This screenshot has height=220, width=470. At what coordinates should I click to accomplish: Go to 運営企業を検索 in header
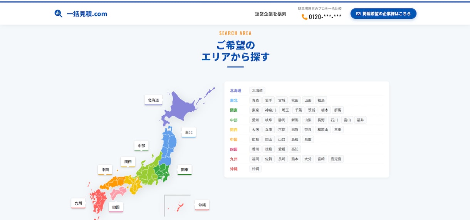270,14
